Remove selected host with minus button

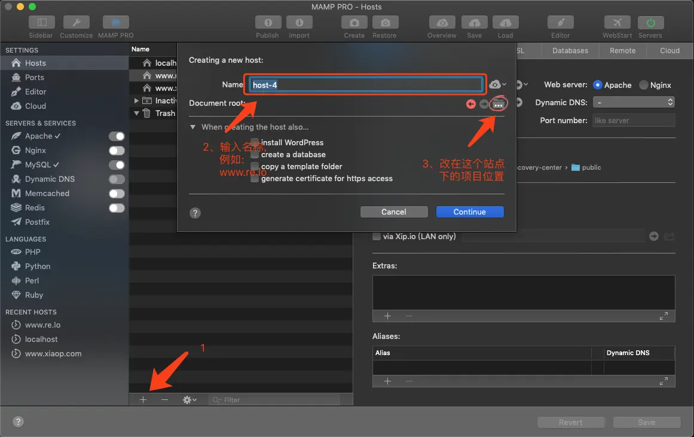(x=164, y=400)
